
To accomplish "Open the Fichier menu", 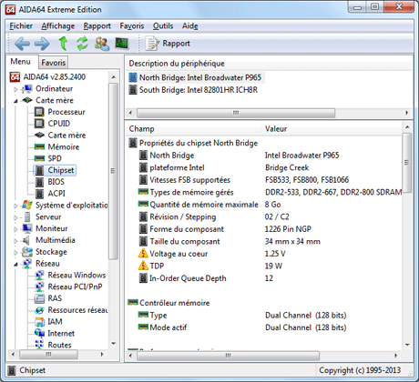I will coord(21,26).
